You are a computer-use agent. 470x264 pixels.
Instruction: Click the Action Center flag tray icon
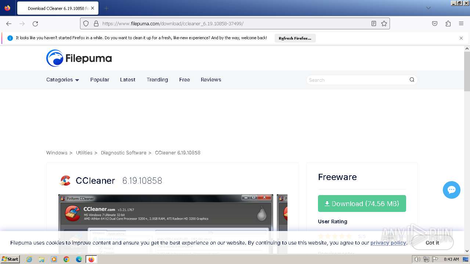coord(435,259)
